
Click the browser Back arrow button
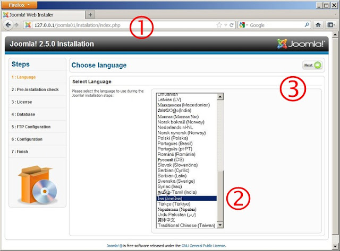point(8,25)
